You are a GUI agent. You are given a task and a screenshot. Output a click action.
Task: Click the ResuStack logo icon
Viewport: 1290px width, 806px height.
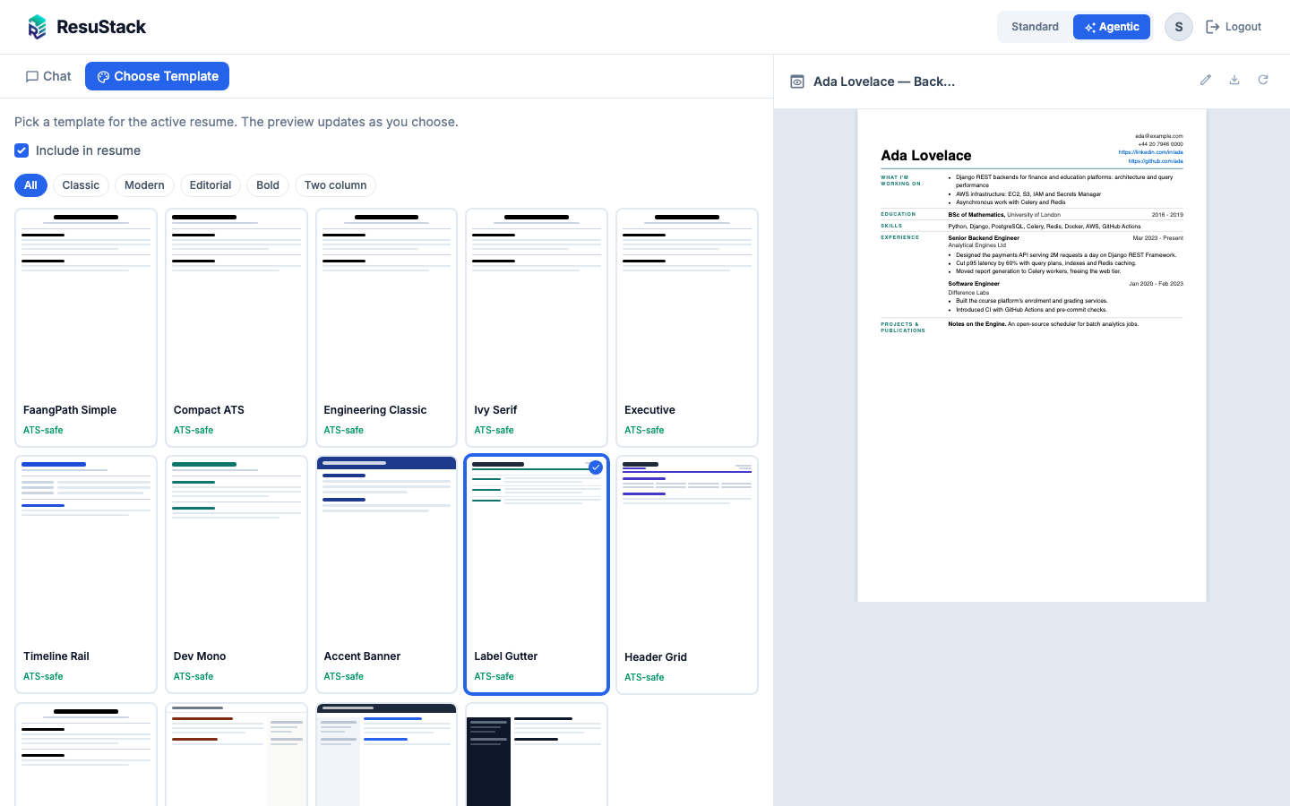(x=37, y=27)
